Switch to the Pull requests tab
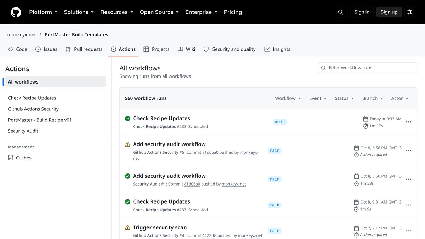 click(84, 49)
